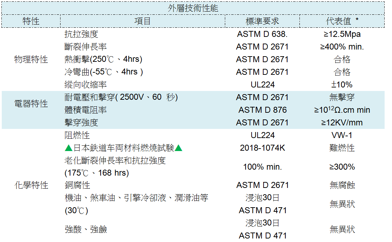This screenshot has height=242, width=392.
Task: Click the 銅腐性 item label
Action: click(x=77, y=185)
